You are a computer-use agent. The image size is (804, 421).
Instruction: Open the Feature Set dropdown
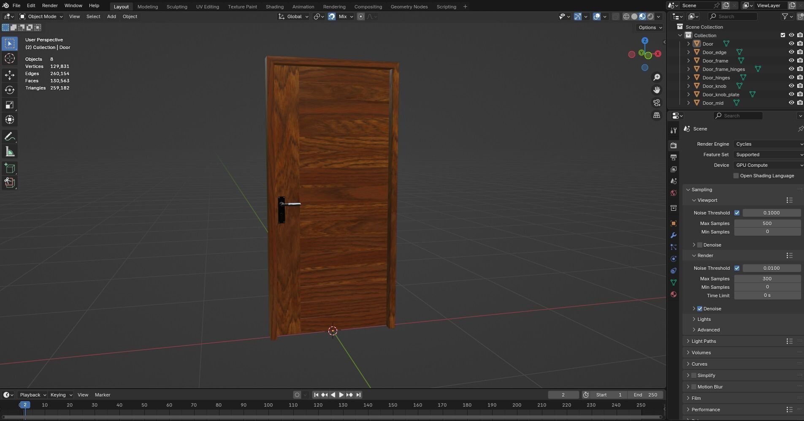point(769,155)
